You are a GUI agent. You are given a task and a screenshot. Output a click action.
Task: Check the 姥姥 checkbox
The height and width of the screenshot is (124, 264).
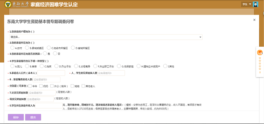72,86
